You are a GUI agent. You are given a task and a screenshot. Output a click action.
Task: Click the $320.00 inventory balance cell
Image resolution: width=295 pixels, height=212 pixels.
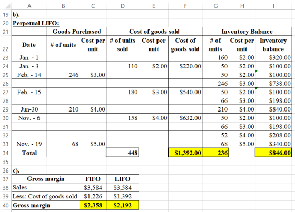(x=273, y=57)
